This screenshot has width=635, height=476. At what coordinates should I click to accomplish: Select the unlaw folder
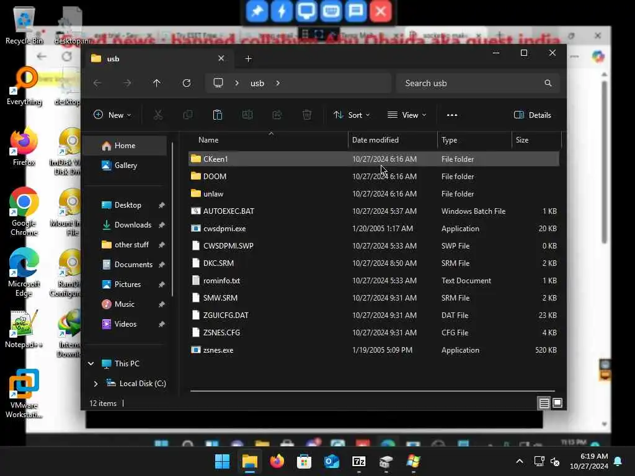tap(373, 194)
